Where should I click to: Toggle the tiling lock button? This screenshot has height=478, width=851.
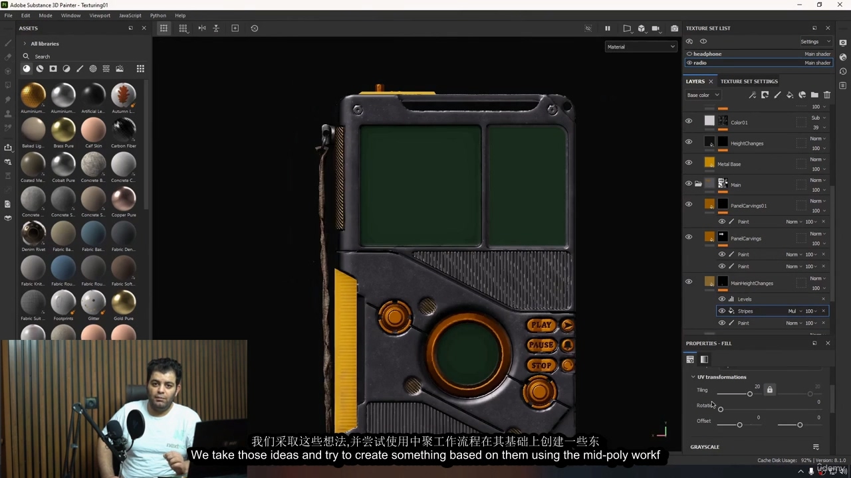pos(770,390)
